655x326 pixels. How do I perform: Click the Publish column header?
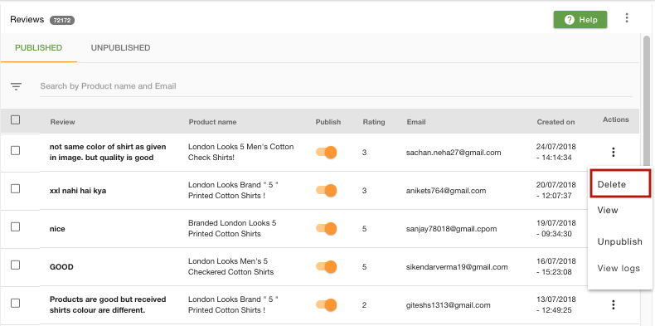[x=328, y=122]
